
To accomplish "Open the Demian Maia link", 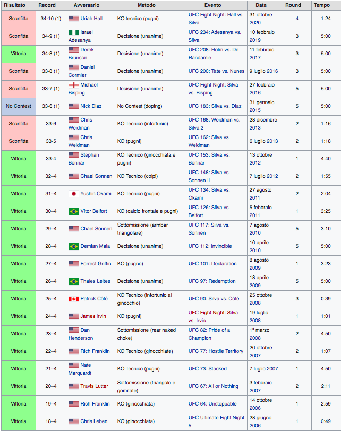I will pos(95,246).
